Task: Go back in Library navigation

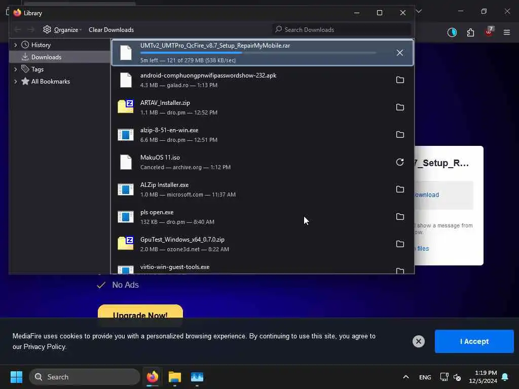Action: point(18,30)
